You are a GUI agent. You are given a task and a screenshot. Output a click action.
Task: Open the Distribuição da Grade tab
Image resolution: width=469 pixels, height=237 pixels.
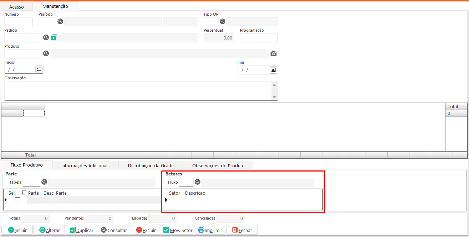[151, 165]
